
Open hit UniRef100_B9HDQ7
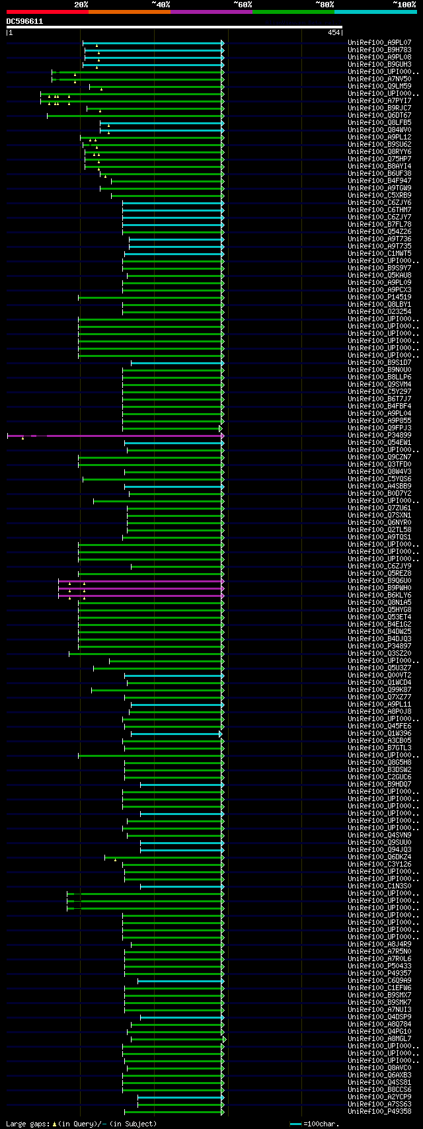(x=379, y=785)
